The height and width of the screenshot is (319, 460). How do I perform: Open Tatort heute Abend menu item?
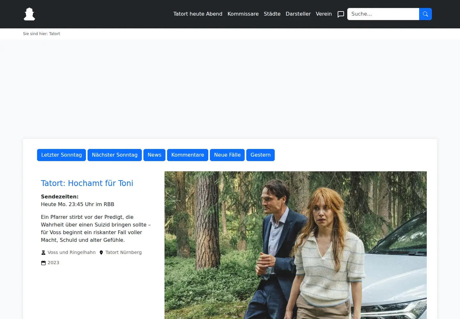coord(198,14)
